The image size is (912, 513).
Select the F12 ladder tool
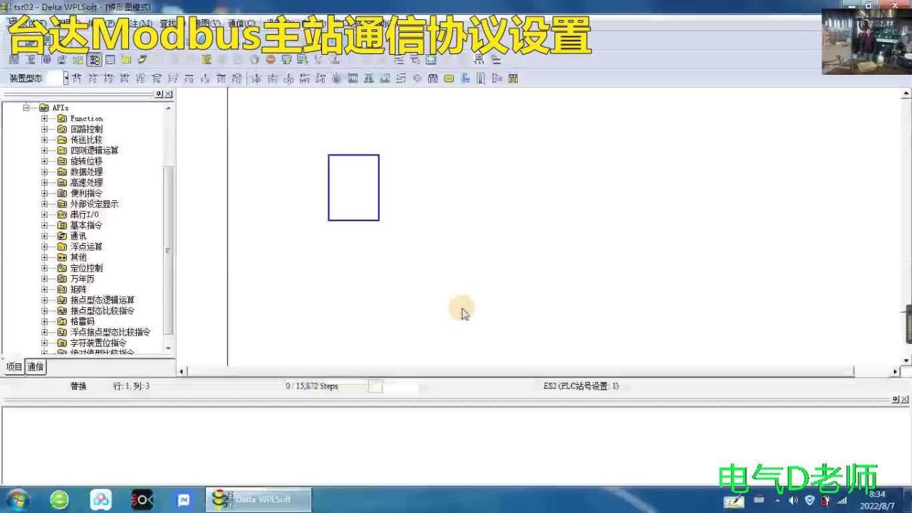[237, 78]
